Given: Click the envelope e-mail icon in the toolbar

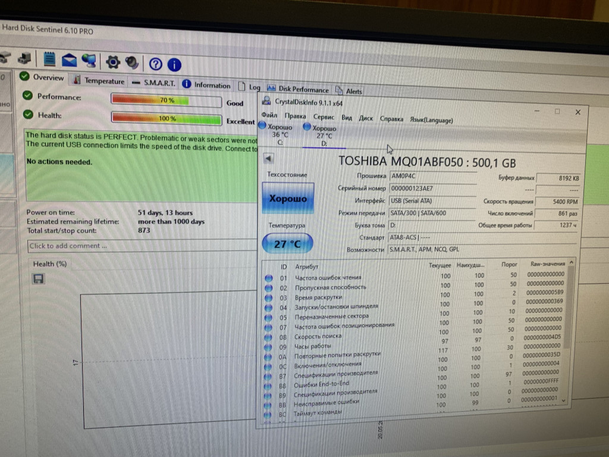Looking at the screenshot, I should coord(69,60).
